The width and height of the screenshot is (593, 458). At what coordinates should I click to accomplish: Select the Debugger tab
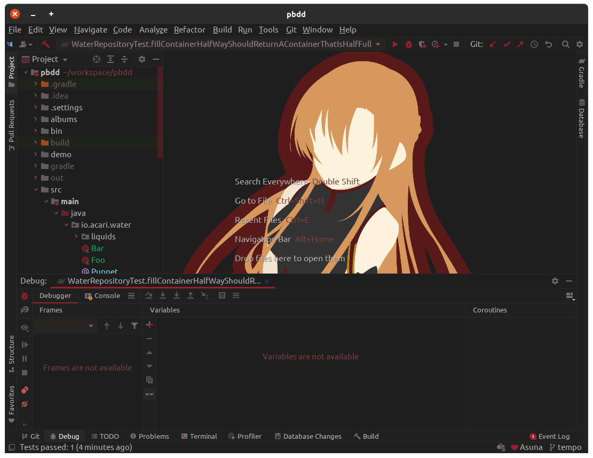point(55,295)
